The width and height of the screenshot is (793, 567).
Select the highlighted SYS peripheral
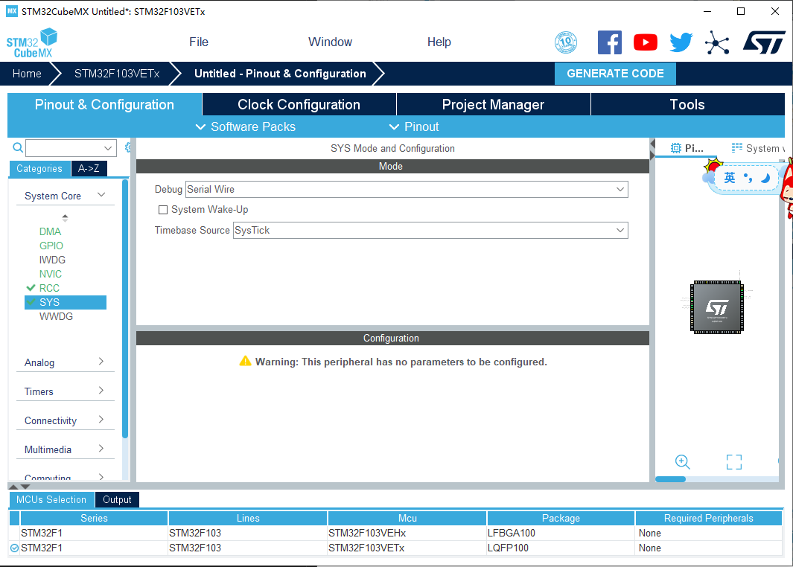tap(66, 302)
